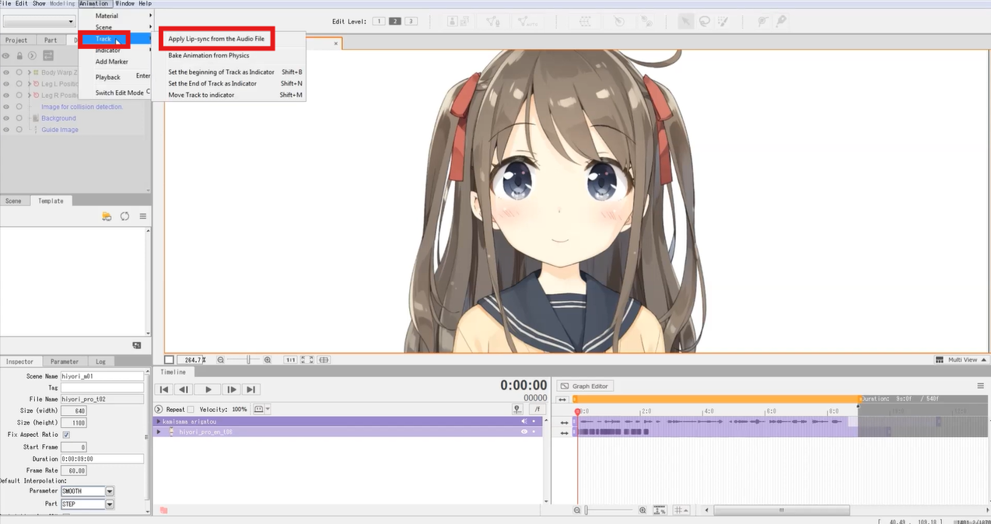This screenshot has width=991, height=524.
Task: Edit the Scene Name field
Action: pos(103,376)
